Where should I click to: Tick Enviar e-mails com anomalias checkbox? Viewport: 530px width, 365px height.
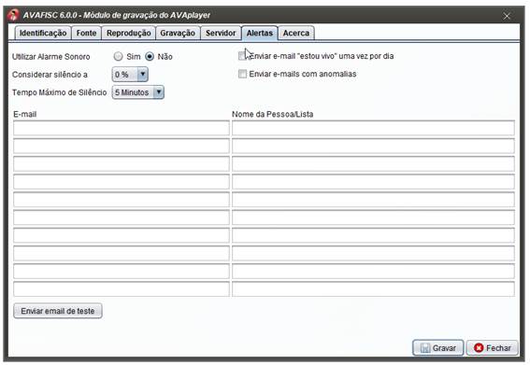tap(242, 74)
